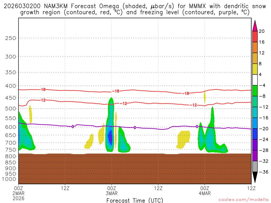
Task: Click the -36 label on the colorbar
Action: tap(264, 172)
